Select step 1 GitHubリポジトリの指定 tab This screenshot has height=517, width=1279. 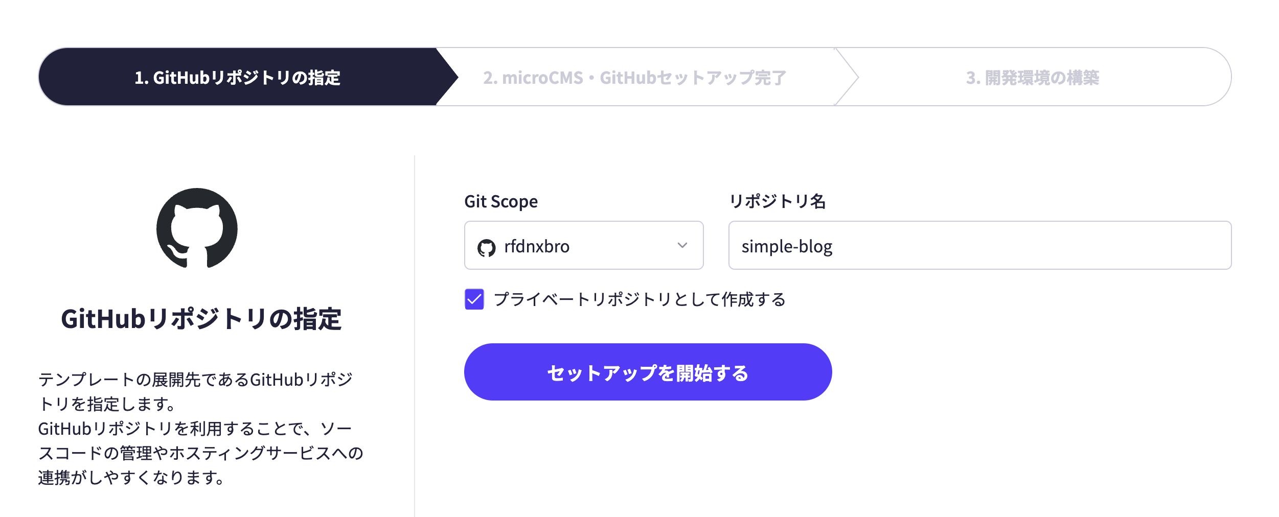coord(238,77)
